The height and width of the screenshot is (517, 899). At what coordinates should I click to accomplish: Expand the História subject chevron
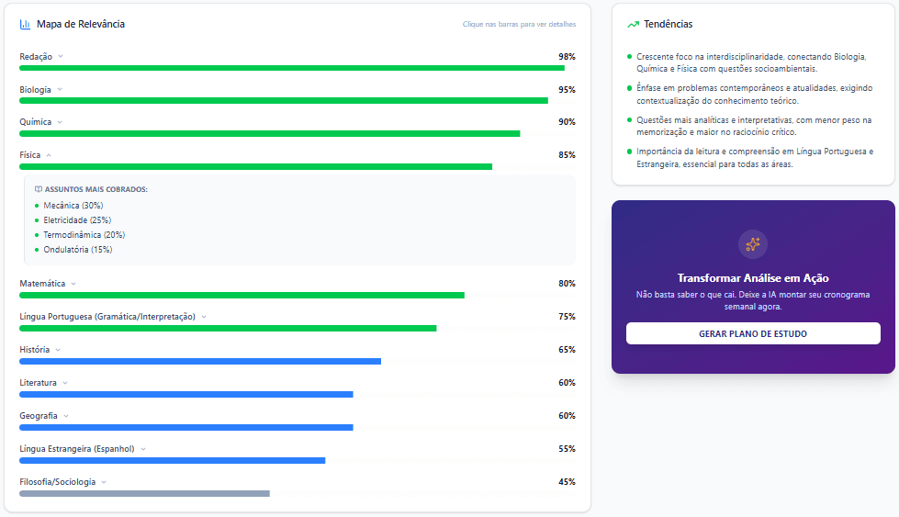click(58, 350)
